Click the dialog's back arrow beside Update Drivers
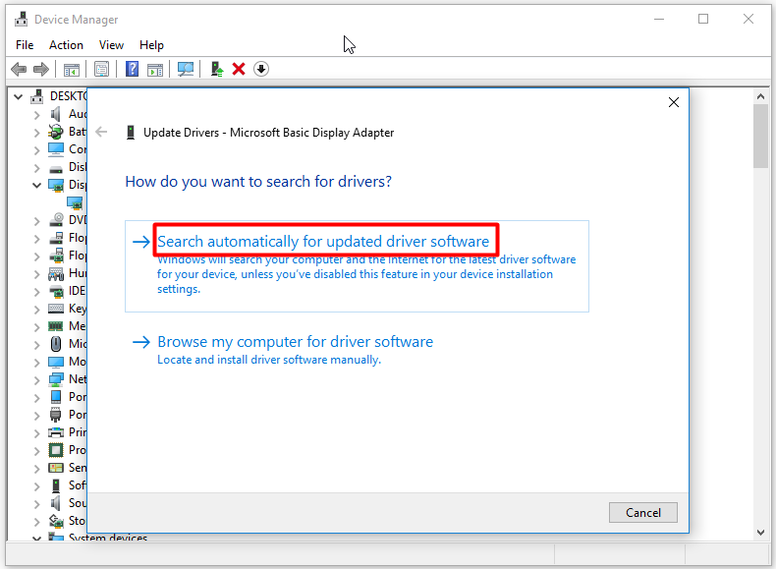Viewport: 776px width, 569px height. click(101, 132)
